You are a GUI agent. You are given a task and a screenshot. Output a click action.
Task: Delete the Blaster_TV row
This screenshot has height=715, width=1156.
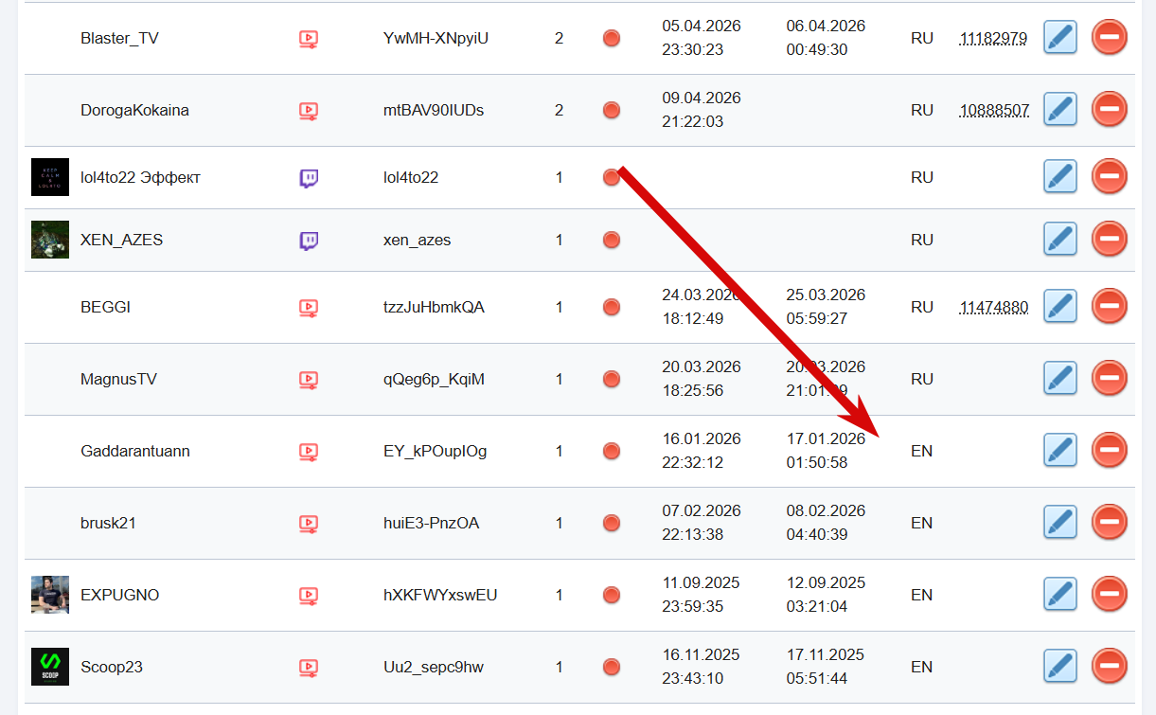pyautogui.click(x=1110, y=38)
